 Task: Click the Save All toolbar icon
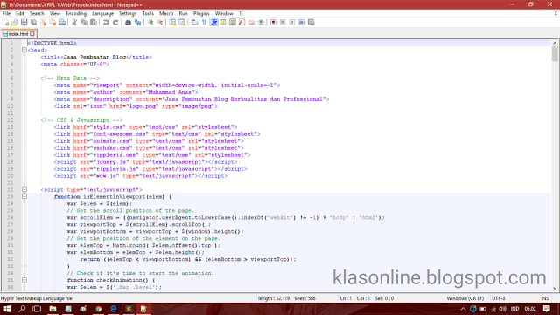tap(33, 22)
